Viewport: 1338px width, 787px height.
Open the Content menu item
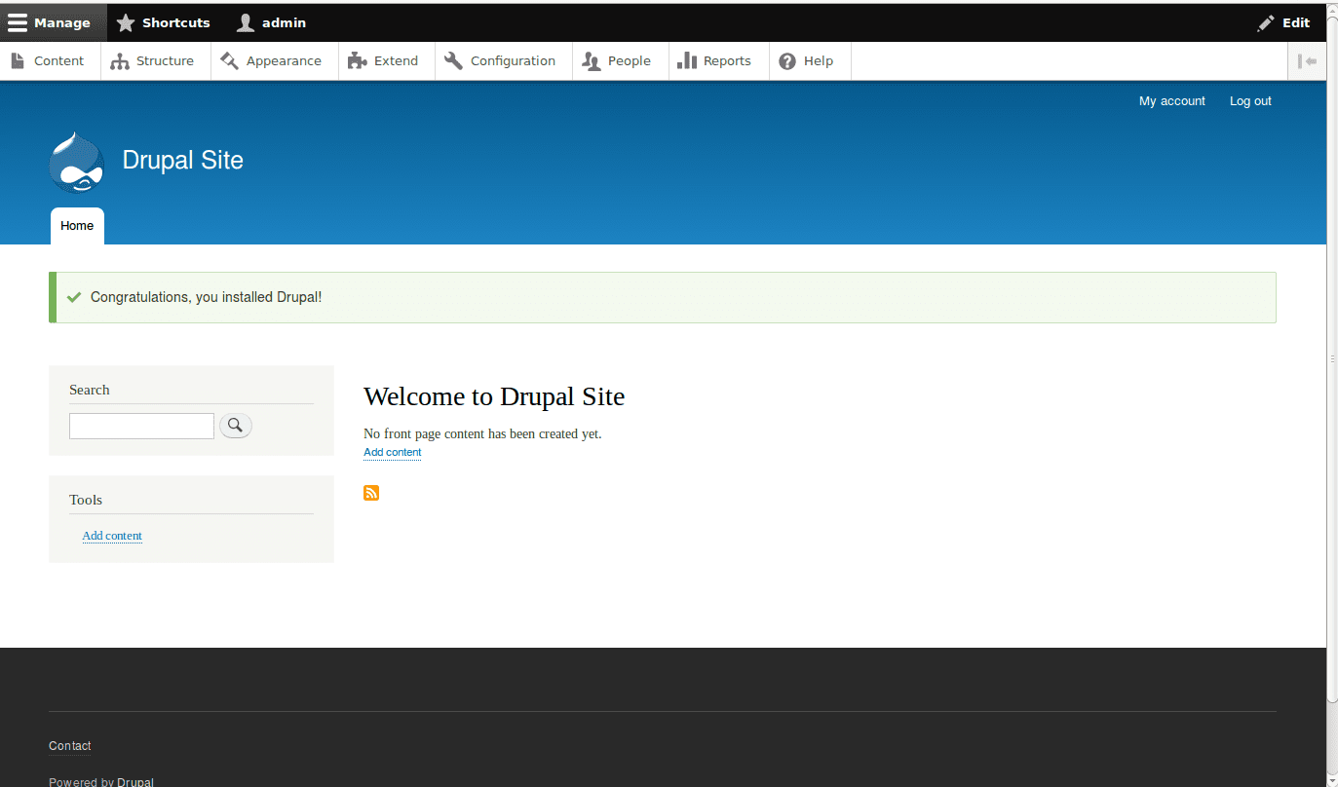(49, 60)
